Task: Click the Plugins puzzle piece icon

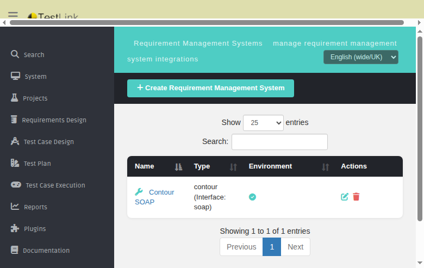Action: pyautogui.click(x=15, y=228)
